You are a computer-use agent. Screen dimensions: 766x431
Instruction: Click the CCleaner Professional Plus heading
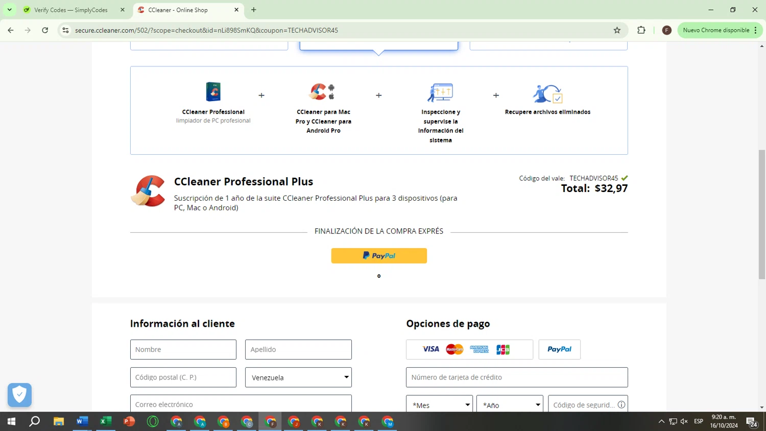[244, 182]
